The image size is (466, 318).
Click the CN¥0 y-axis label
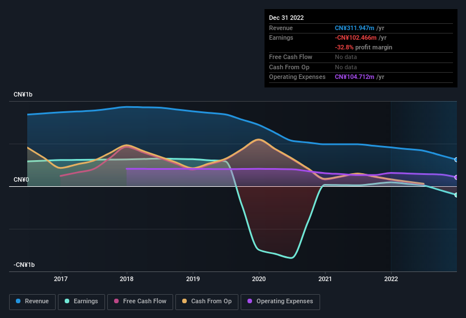21,180
